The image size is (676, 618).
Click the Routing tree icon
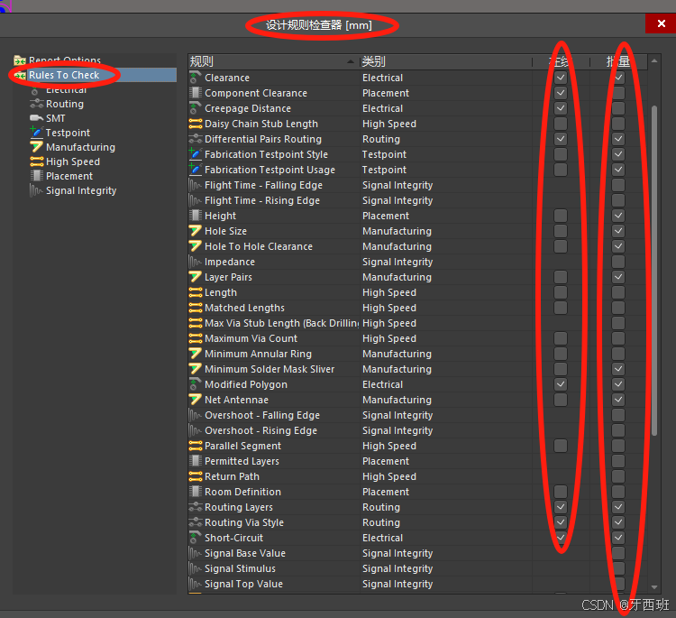click(37, 104)
